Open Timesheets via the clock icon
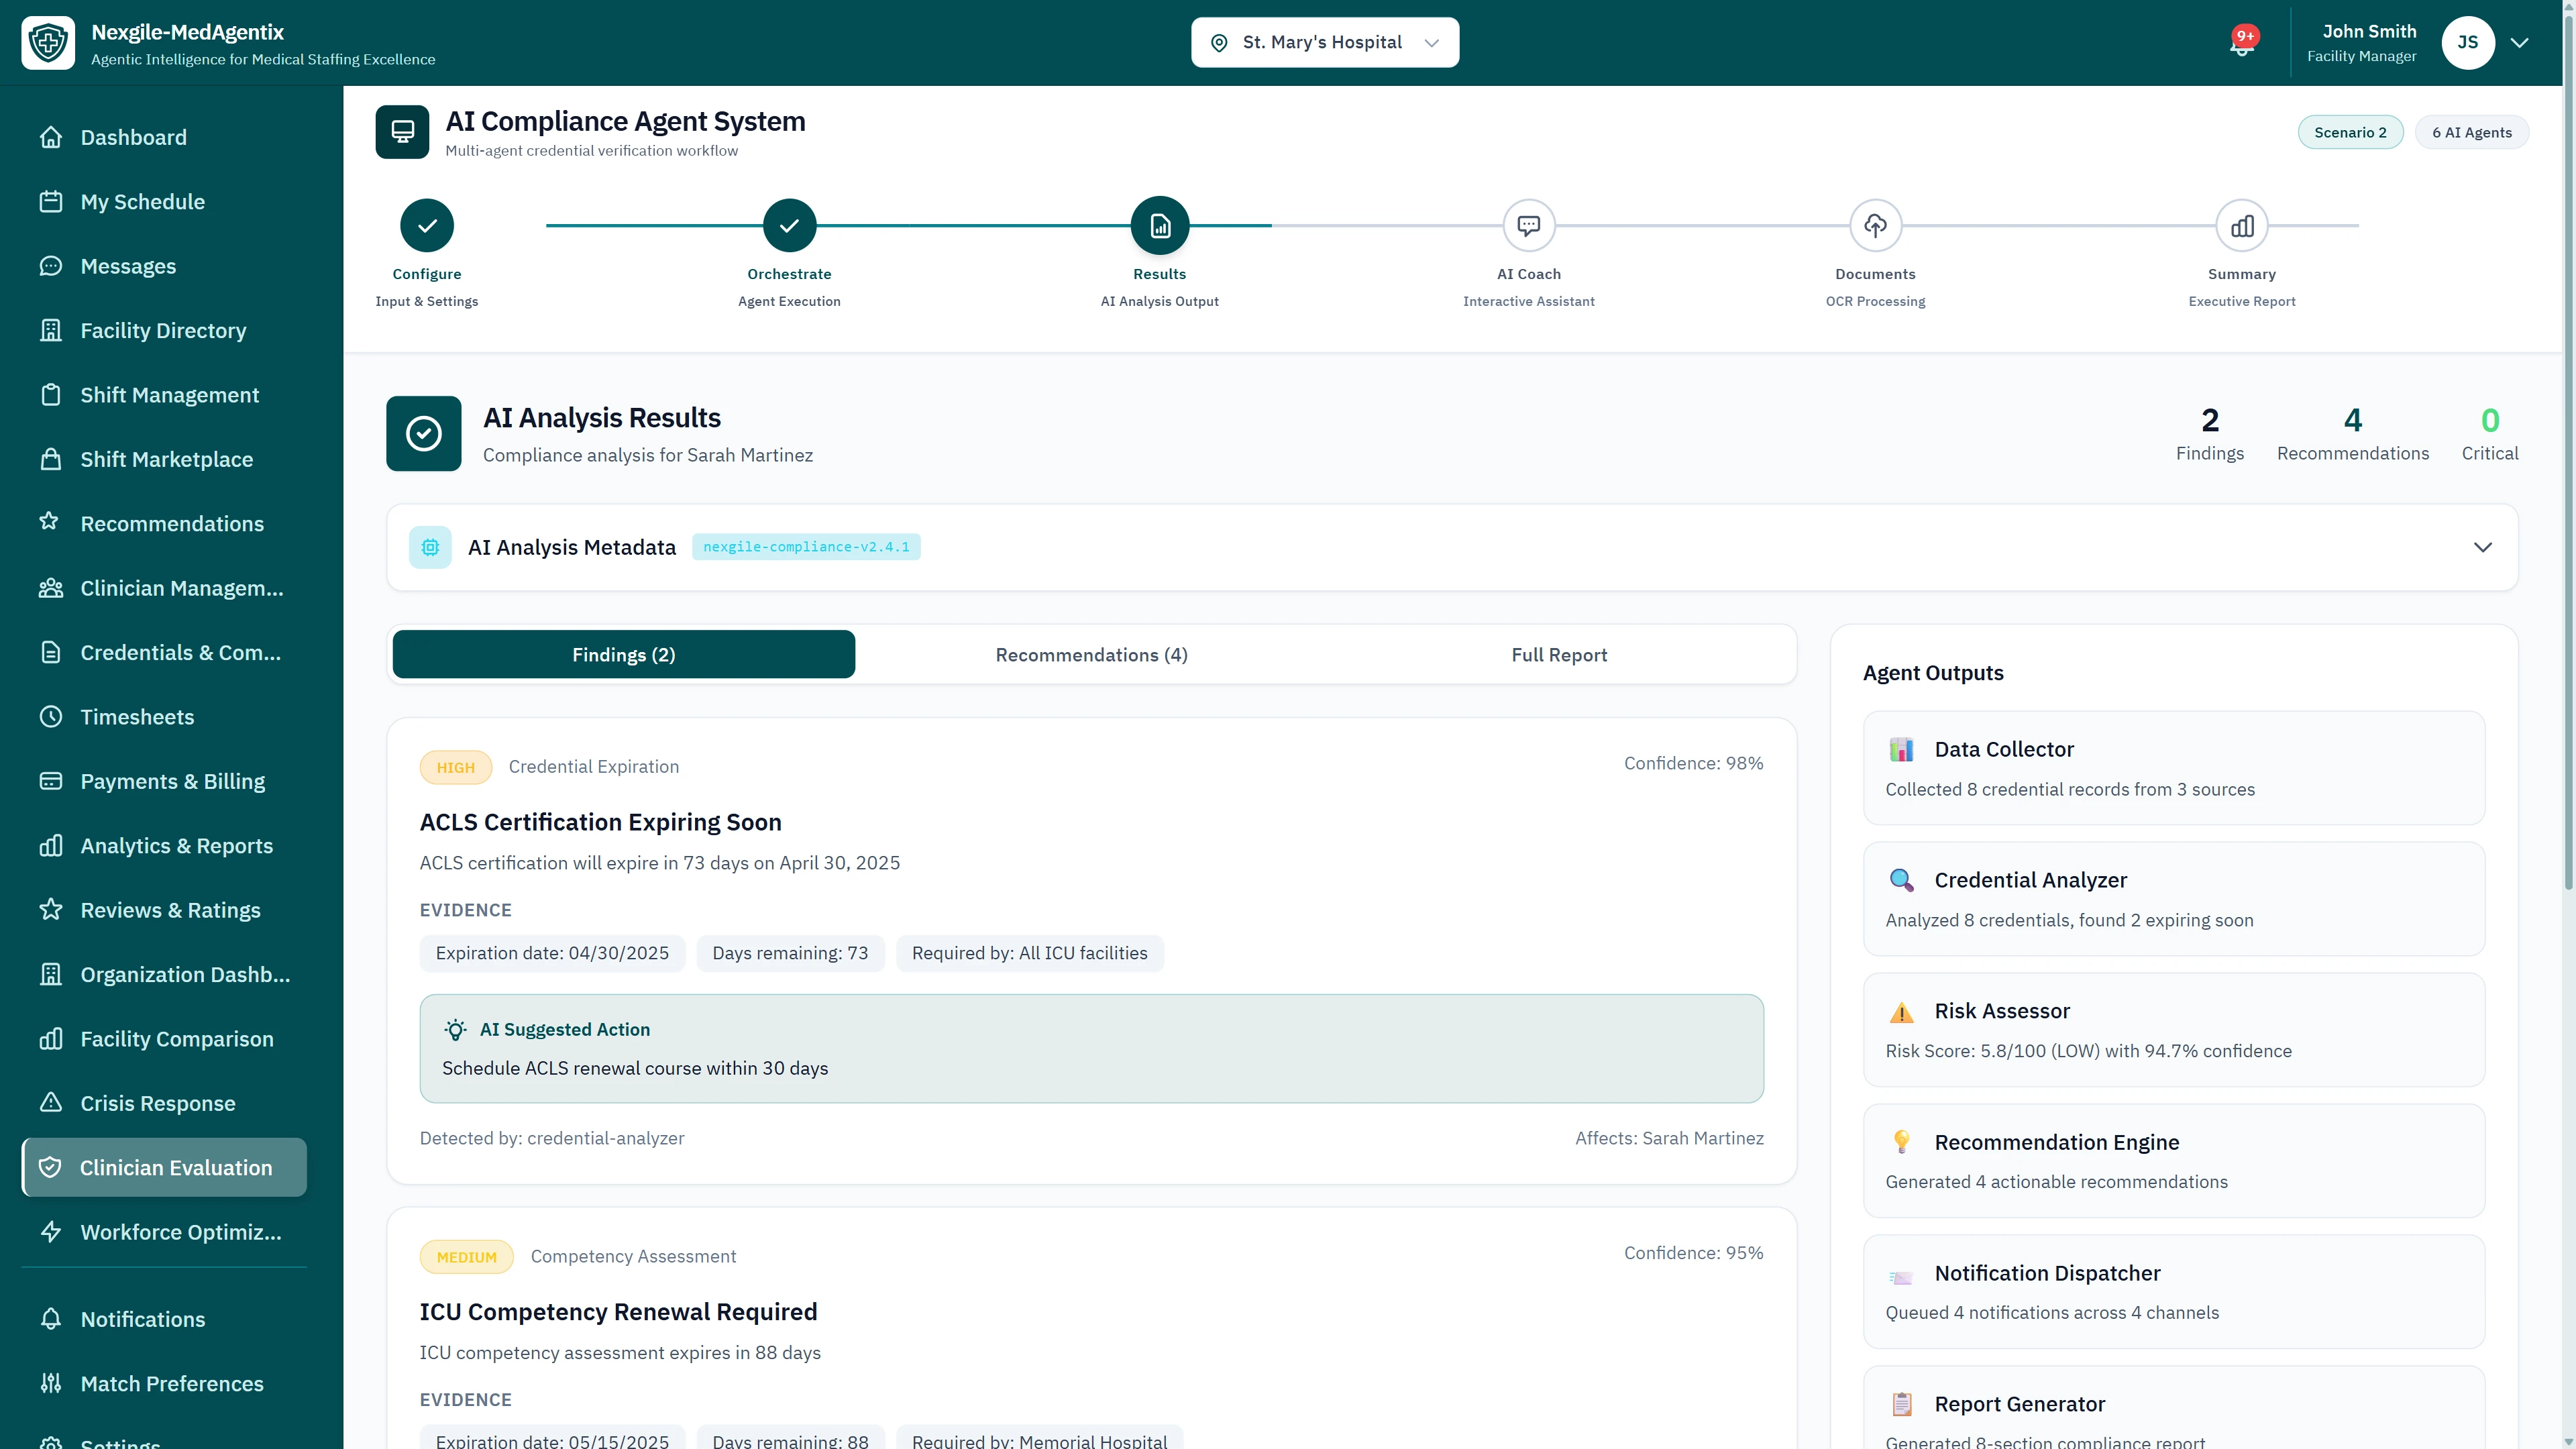The width and height of the screenshot is (2576, 1449). pos(51,716)
